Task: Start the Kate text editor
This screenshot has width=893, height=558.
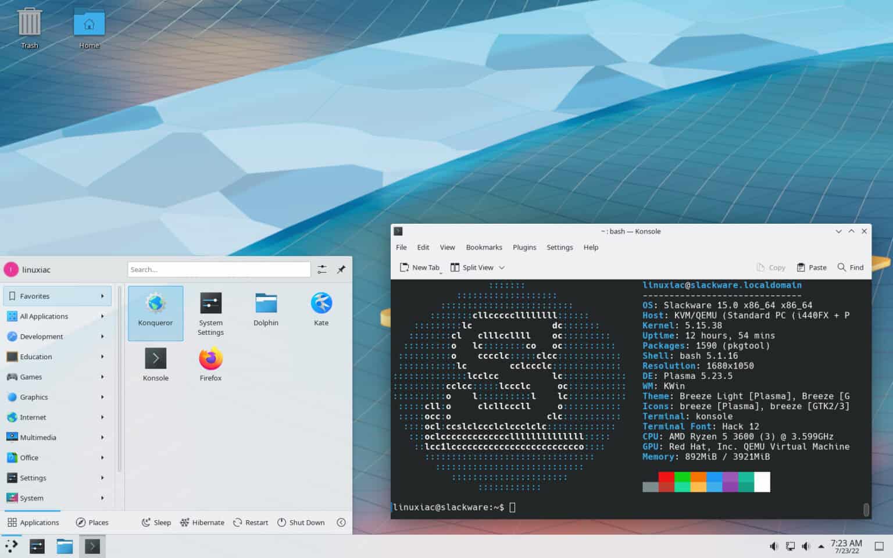Action: (320, 308)
